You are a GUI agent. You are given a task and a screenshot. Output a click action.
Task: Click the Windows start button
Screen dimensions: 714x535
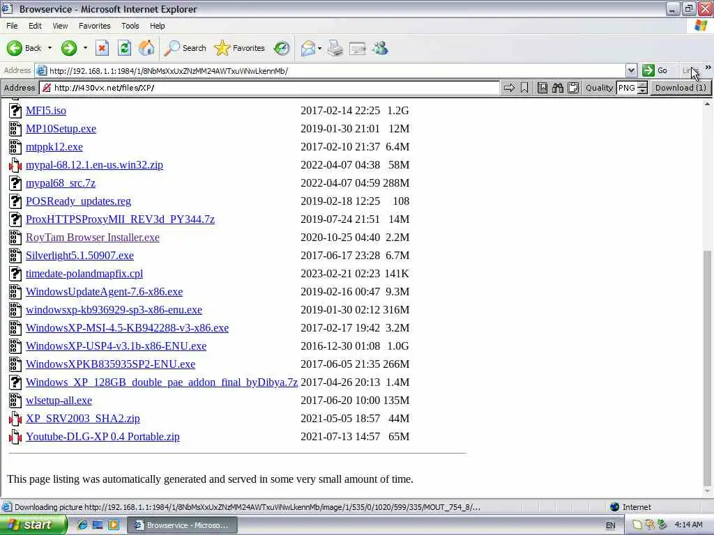tap(33, 525)
